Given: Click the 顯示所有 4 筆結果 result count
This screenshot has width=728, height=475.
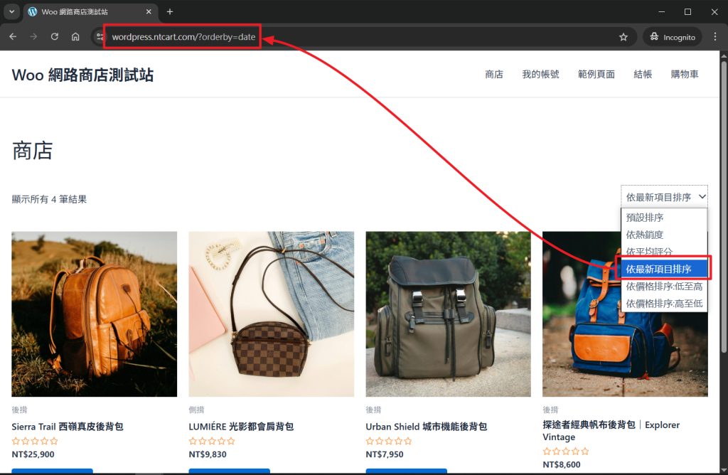Looking at the screenshot, I should (x=49, y=199).
